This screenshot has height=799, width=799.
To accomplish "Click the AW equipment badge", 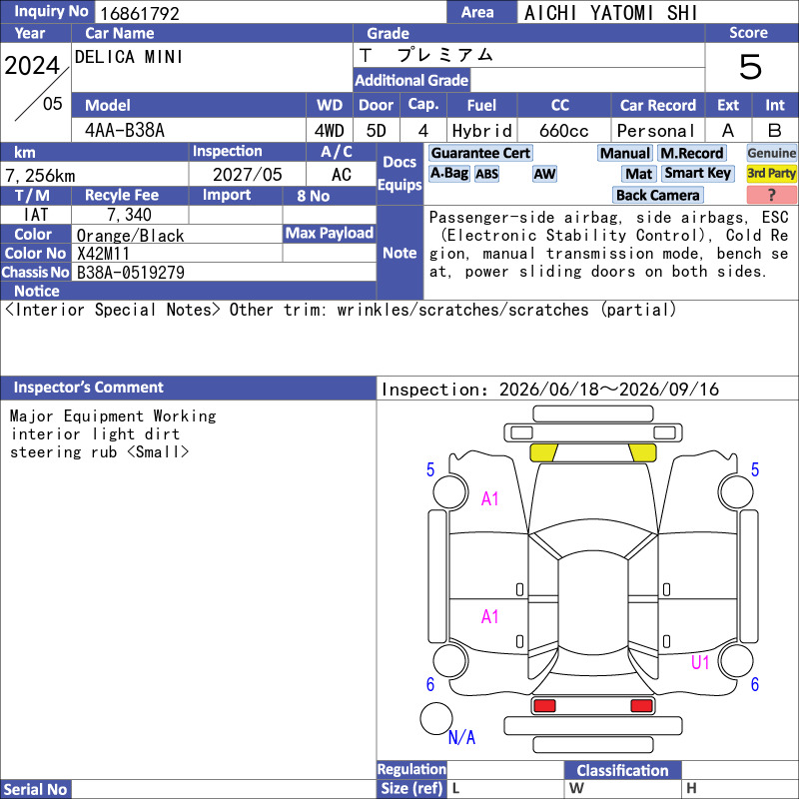I will pyautogui.click(x=544, y=174).
